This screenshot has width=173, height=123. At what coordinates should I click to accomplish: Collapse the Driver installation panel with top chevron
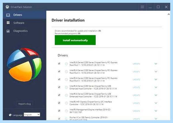pos(169,14)
